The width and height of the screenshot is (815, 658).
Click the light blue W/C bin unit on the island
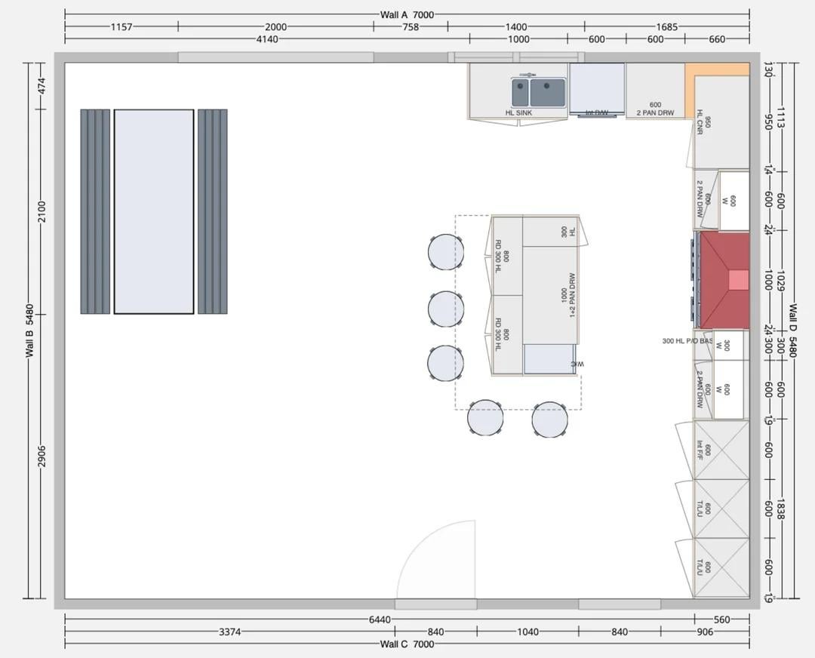point(549,358)
